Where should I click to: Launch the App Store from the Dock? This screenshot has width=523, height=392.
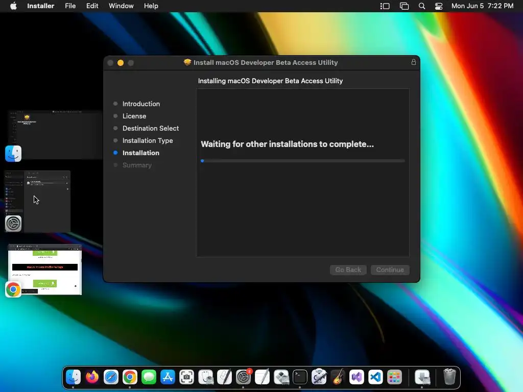(168, 377)
